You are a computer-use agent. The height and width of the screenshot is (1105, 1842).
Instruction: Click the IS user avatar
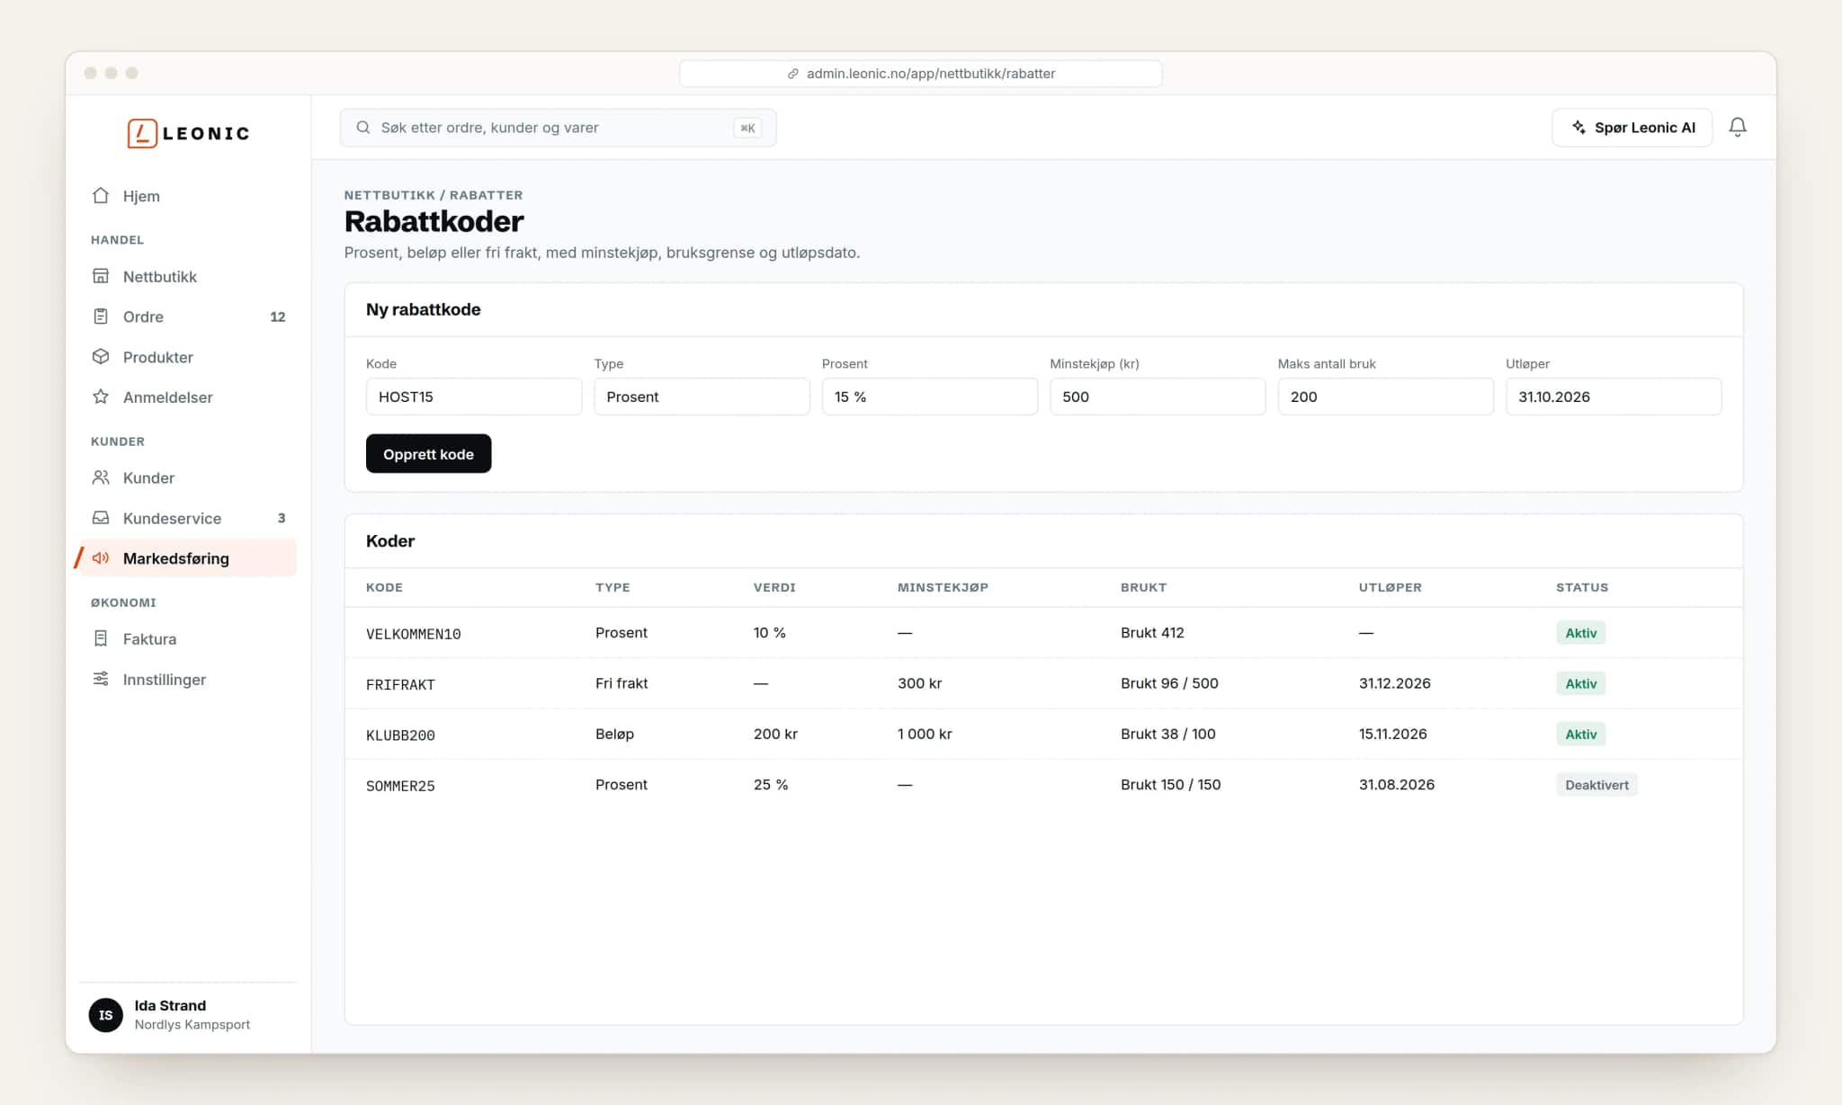click(x=106, y=1015)
